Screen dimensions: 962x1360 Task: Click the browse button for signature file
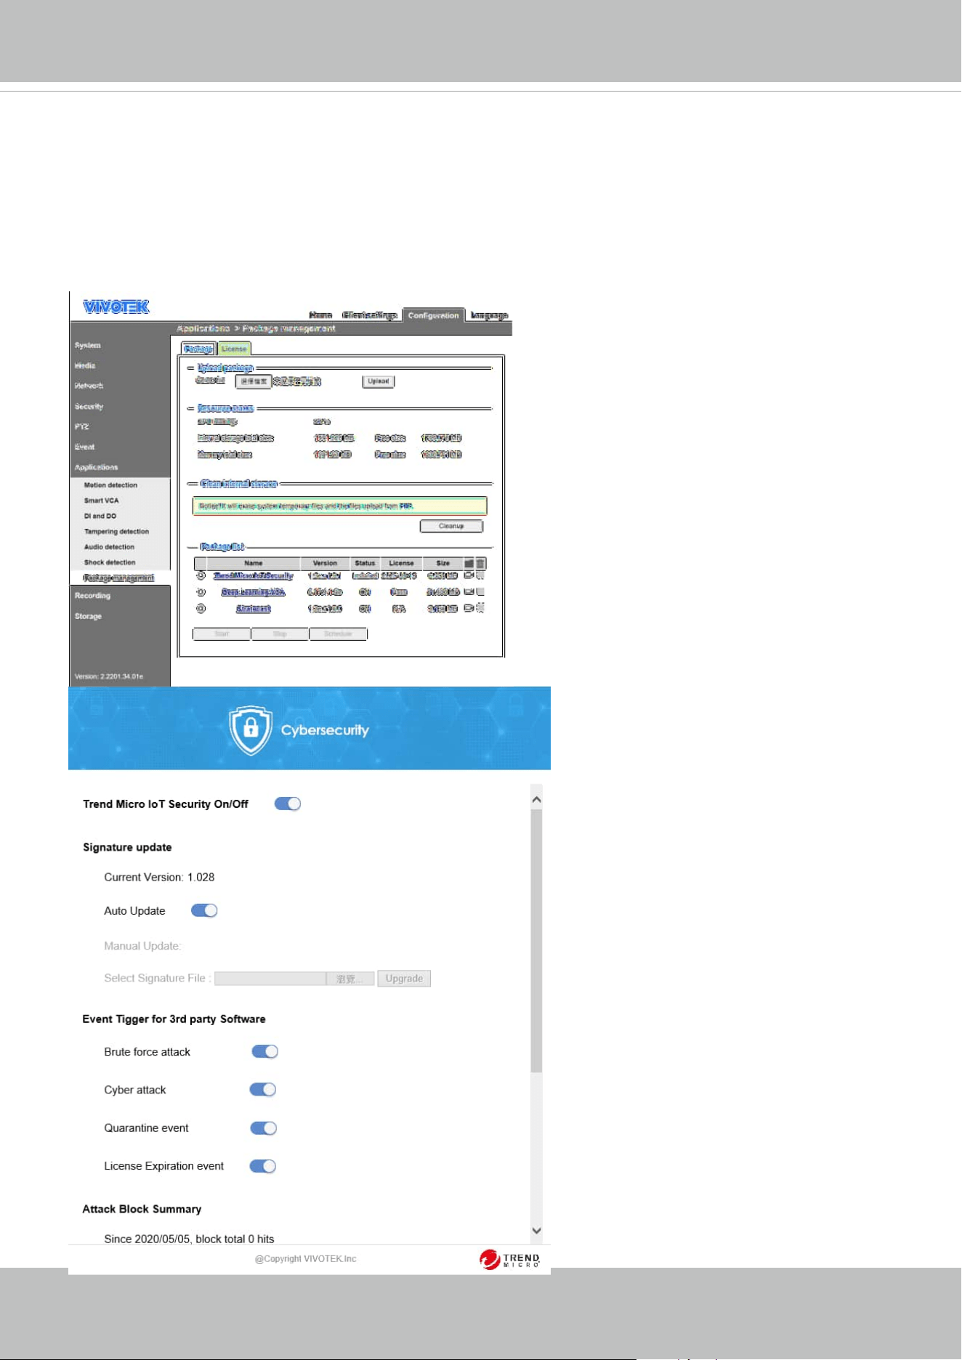point(350,979)
